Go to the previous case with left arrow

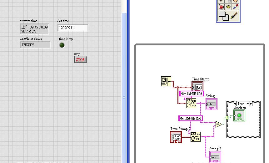pos(235,104)
